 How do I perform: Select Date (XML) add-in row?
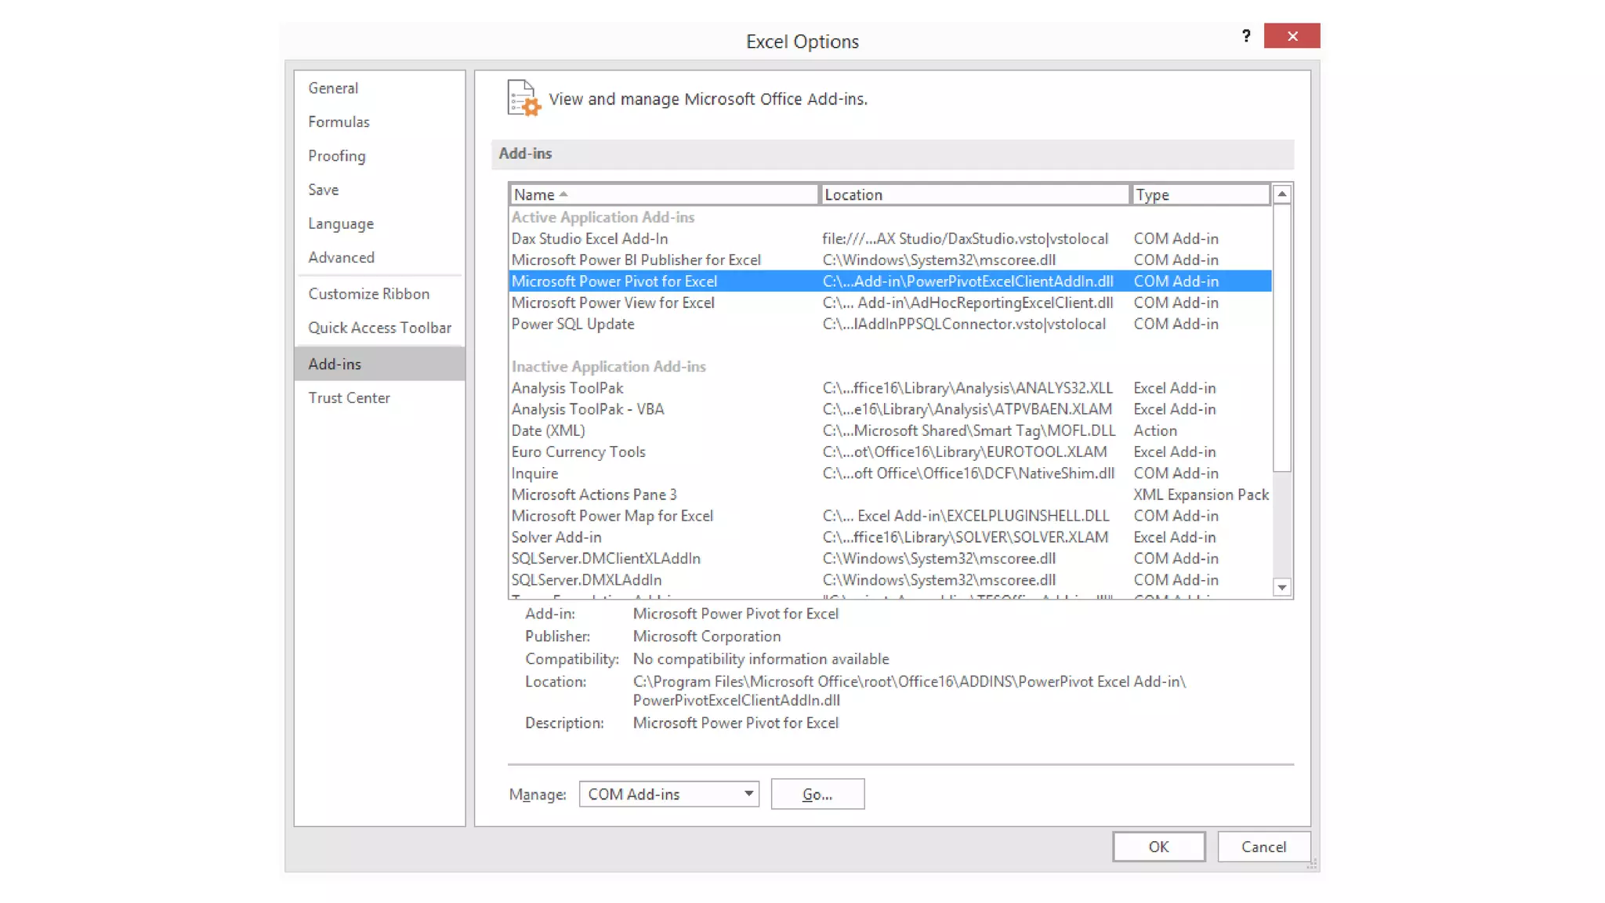point(889,430)
